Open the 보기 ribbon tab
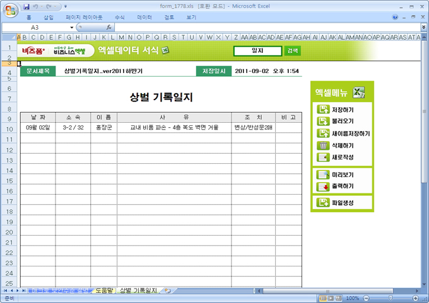429x303 pixels. (191, 18)
